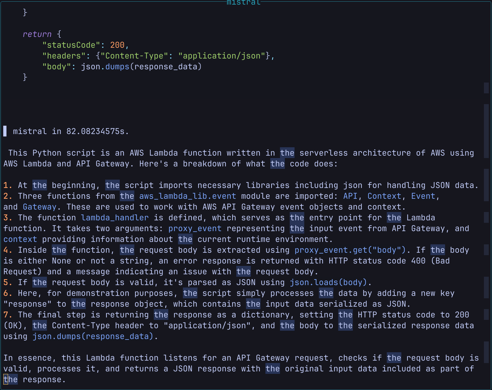Click the "application/json" string in the code block
Viewport: 492px width, 390px height.
point(222,56)
